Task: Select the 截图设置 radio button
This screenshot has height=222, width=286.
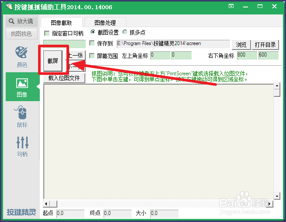Action: coord(93,32)
